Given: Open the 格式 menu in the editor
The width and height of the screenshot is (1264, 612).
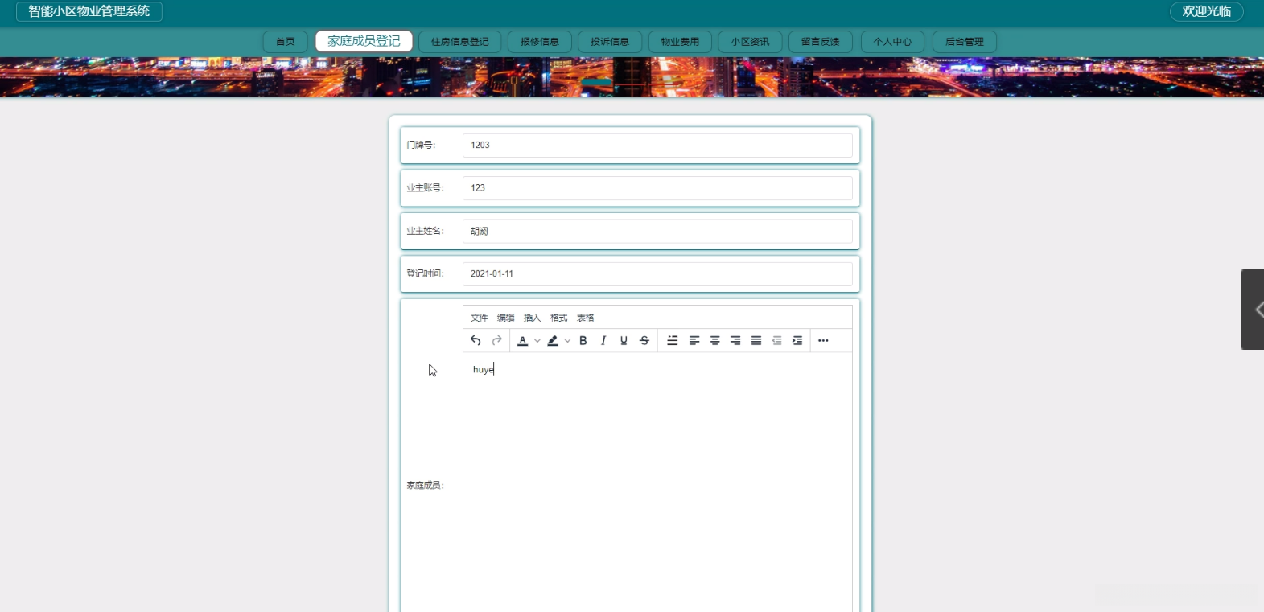Looking at the screenshot, I should tap(559, 318).
